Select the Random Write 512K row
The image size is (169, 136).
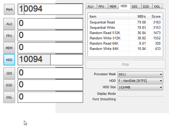click(x=125, y=38)
